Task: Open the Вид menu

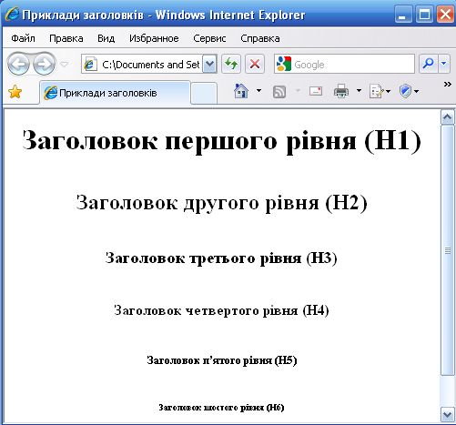Action: point(106,38)
